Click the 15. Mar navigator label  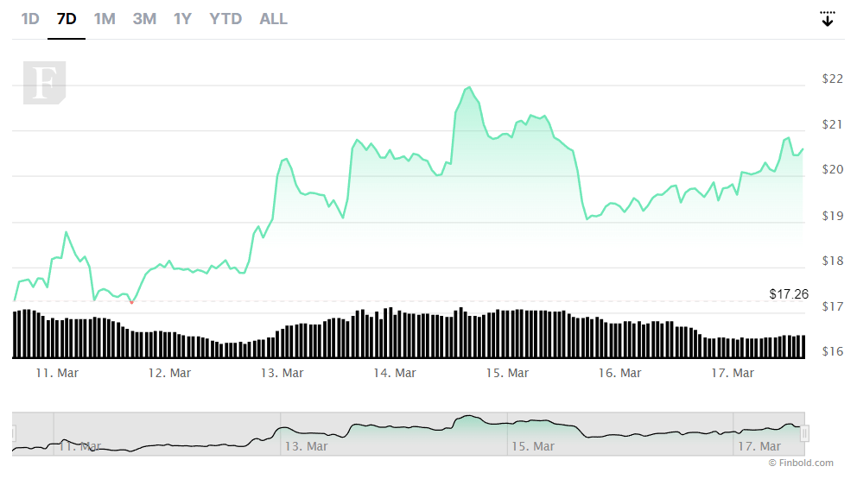[x=533, y=446]
